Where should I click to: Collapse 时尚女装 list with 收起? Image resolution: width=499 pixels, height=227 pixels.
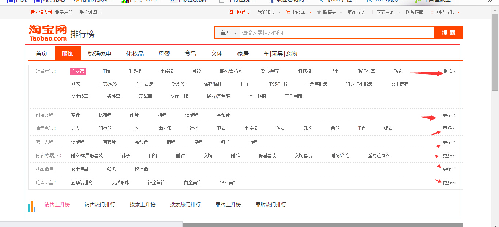[x=449, y=71]
